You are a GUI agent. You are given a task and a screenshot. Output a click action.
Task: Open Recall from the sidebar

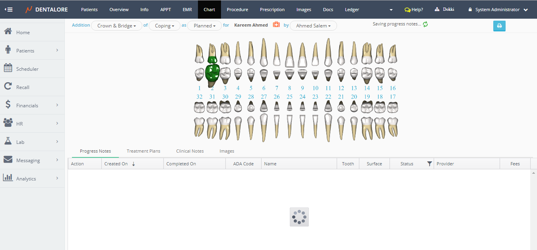pyautogui.click(x=23, y=87)
